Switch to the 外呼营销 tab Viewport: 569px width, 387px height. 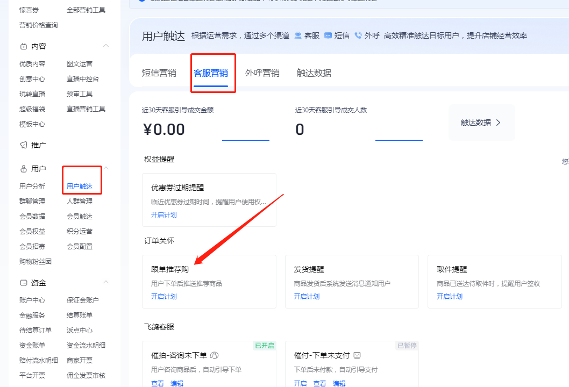[x=262, y=73]
